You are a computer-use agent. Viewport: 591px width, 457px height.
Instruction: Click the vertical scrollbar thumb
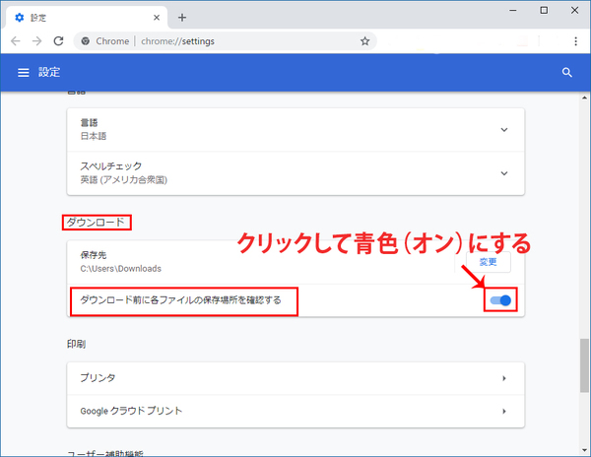(x=584, y=366)
